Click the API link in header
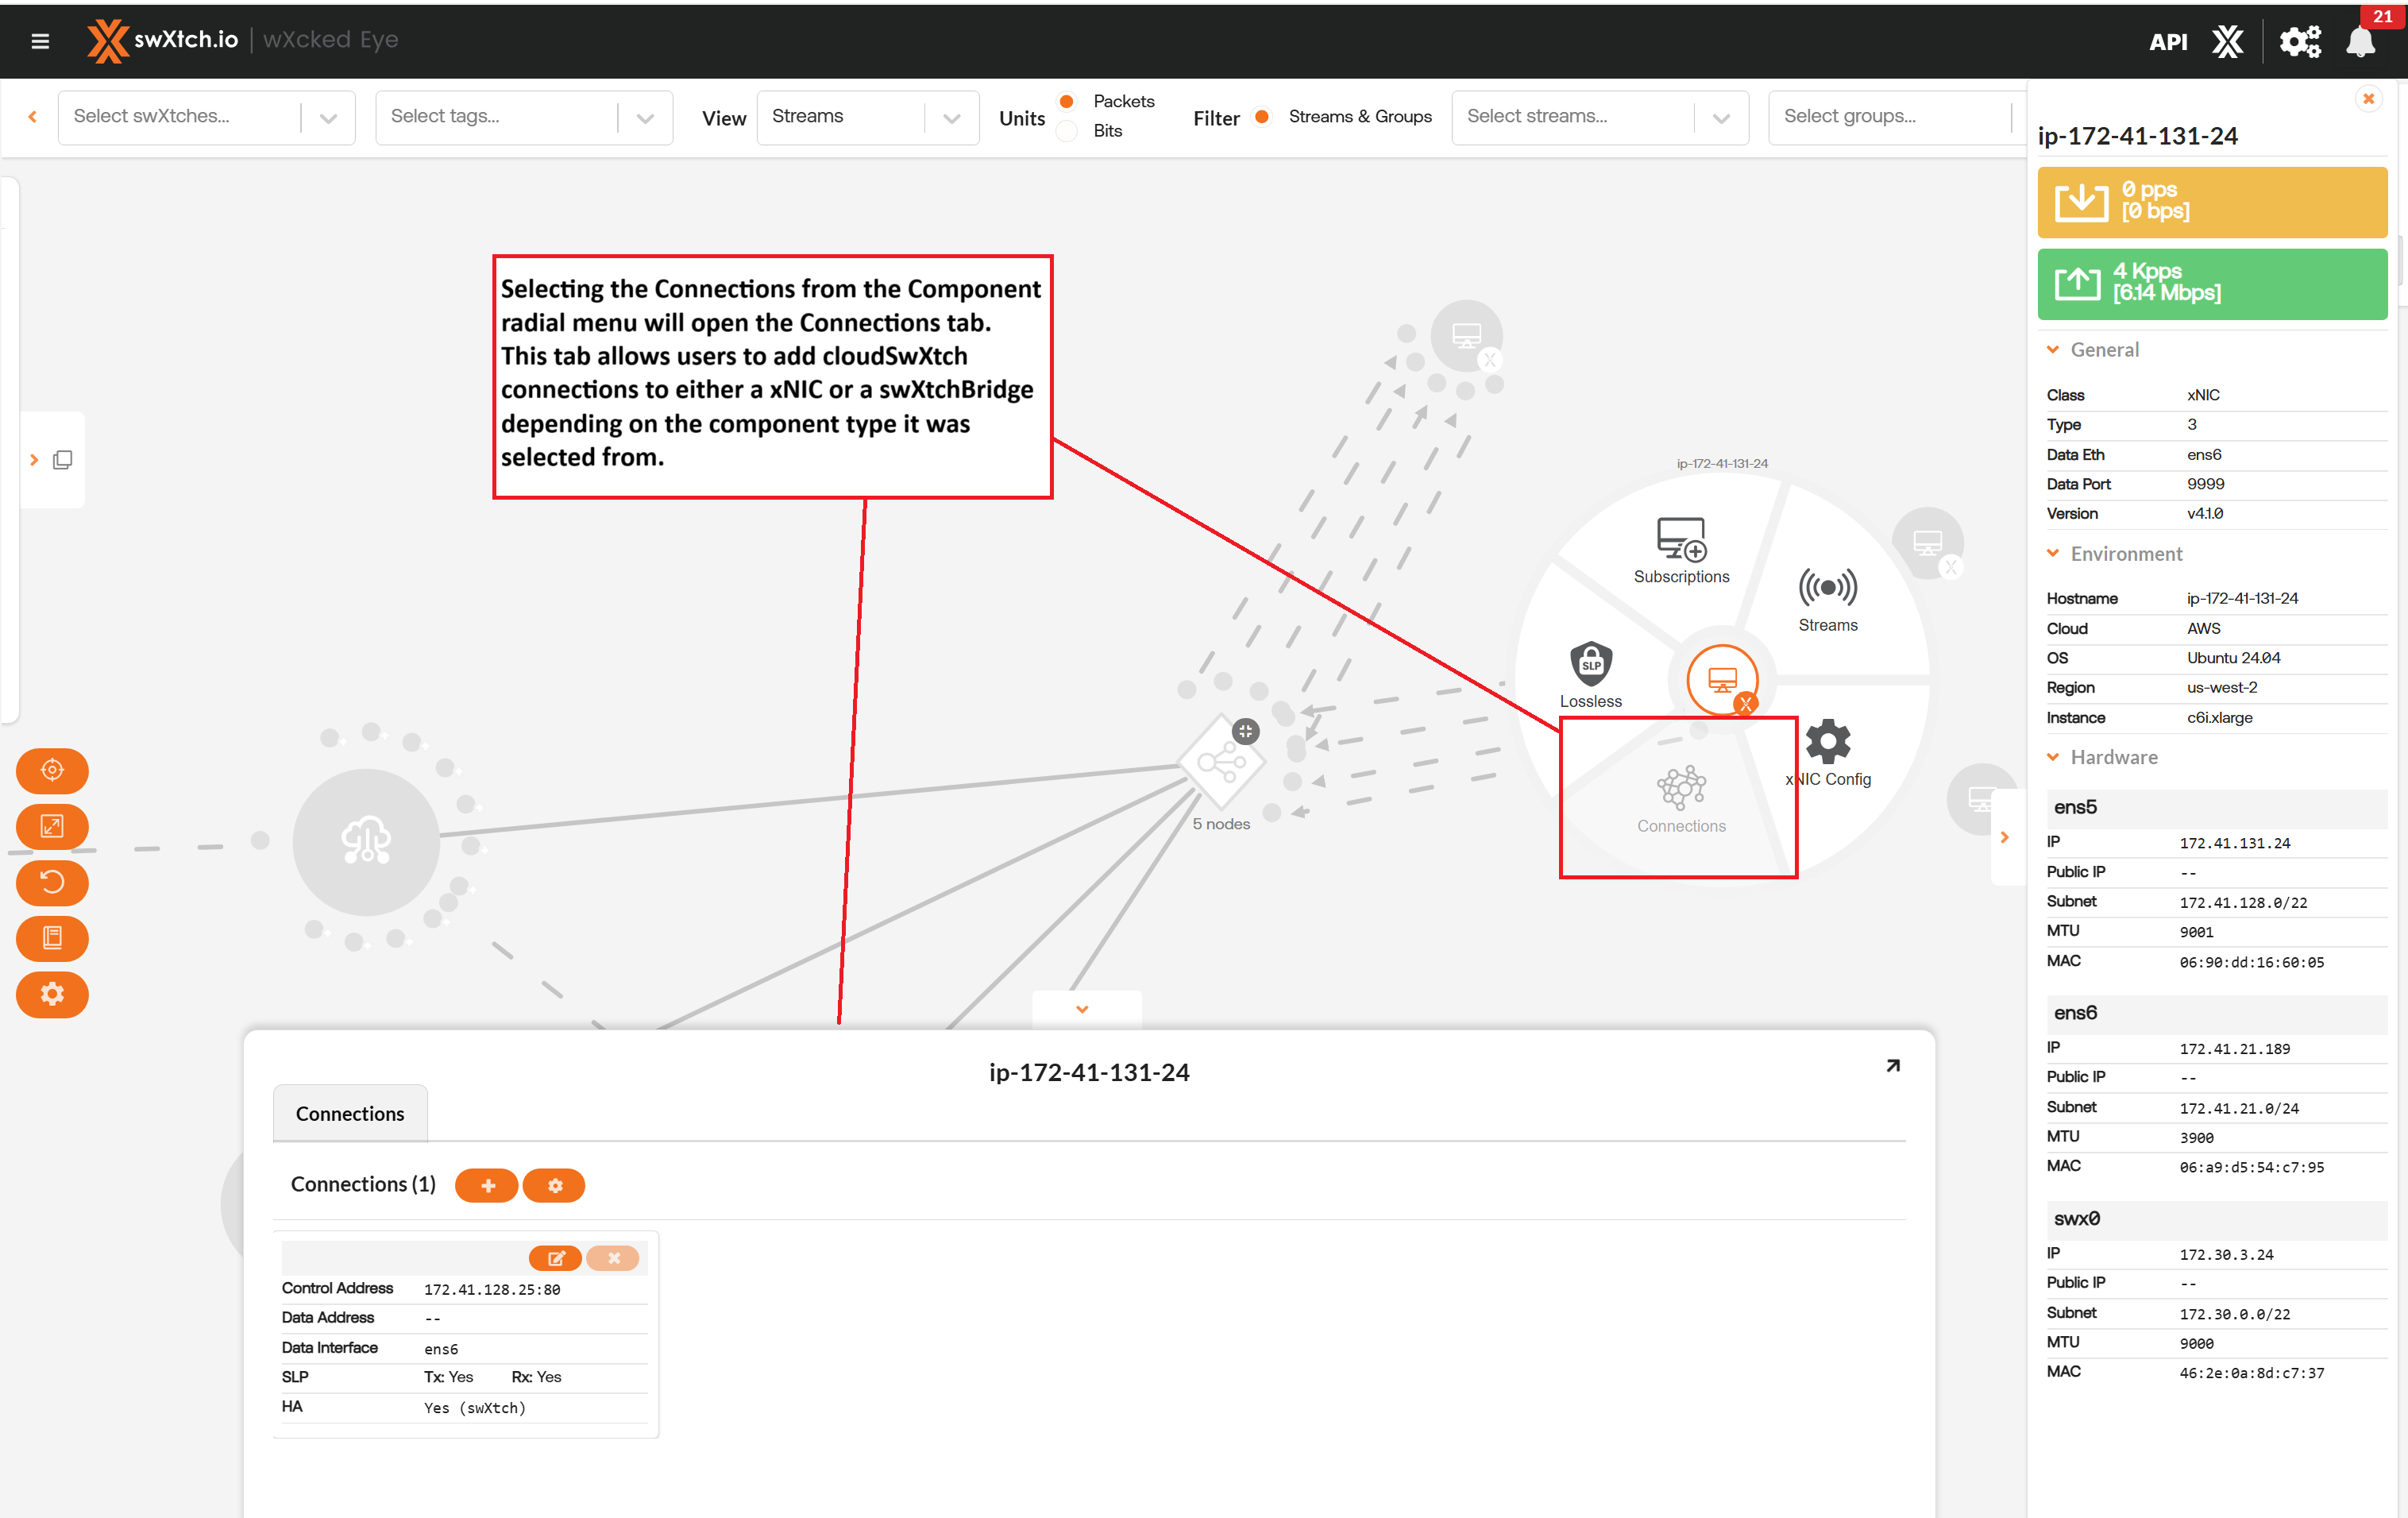The image size is (2408, 1518). (x=2167, y=42)
